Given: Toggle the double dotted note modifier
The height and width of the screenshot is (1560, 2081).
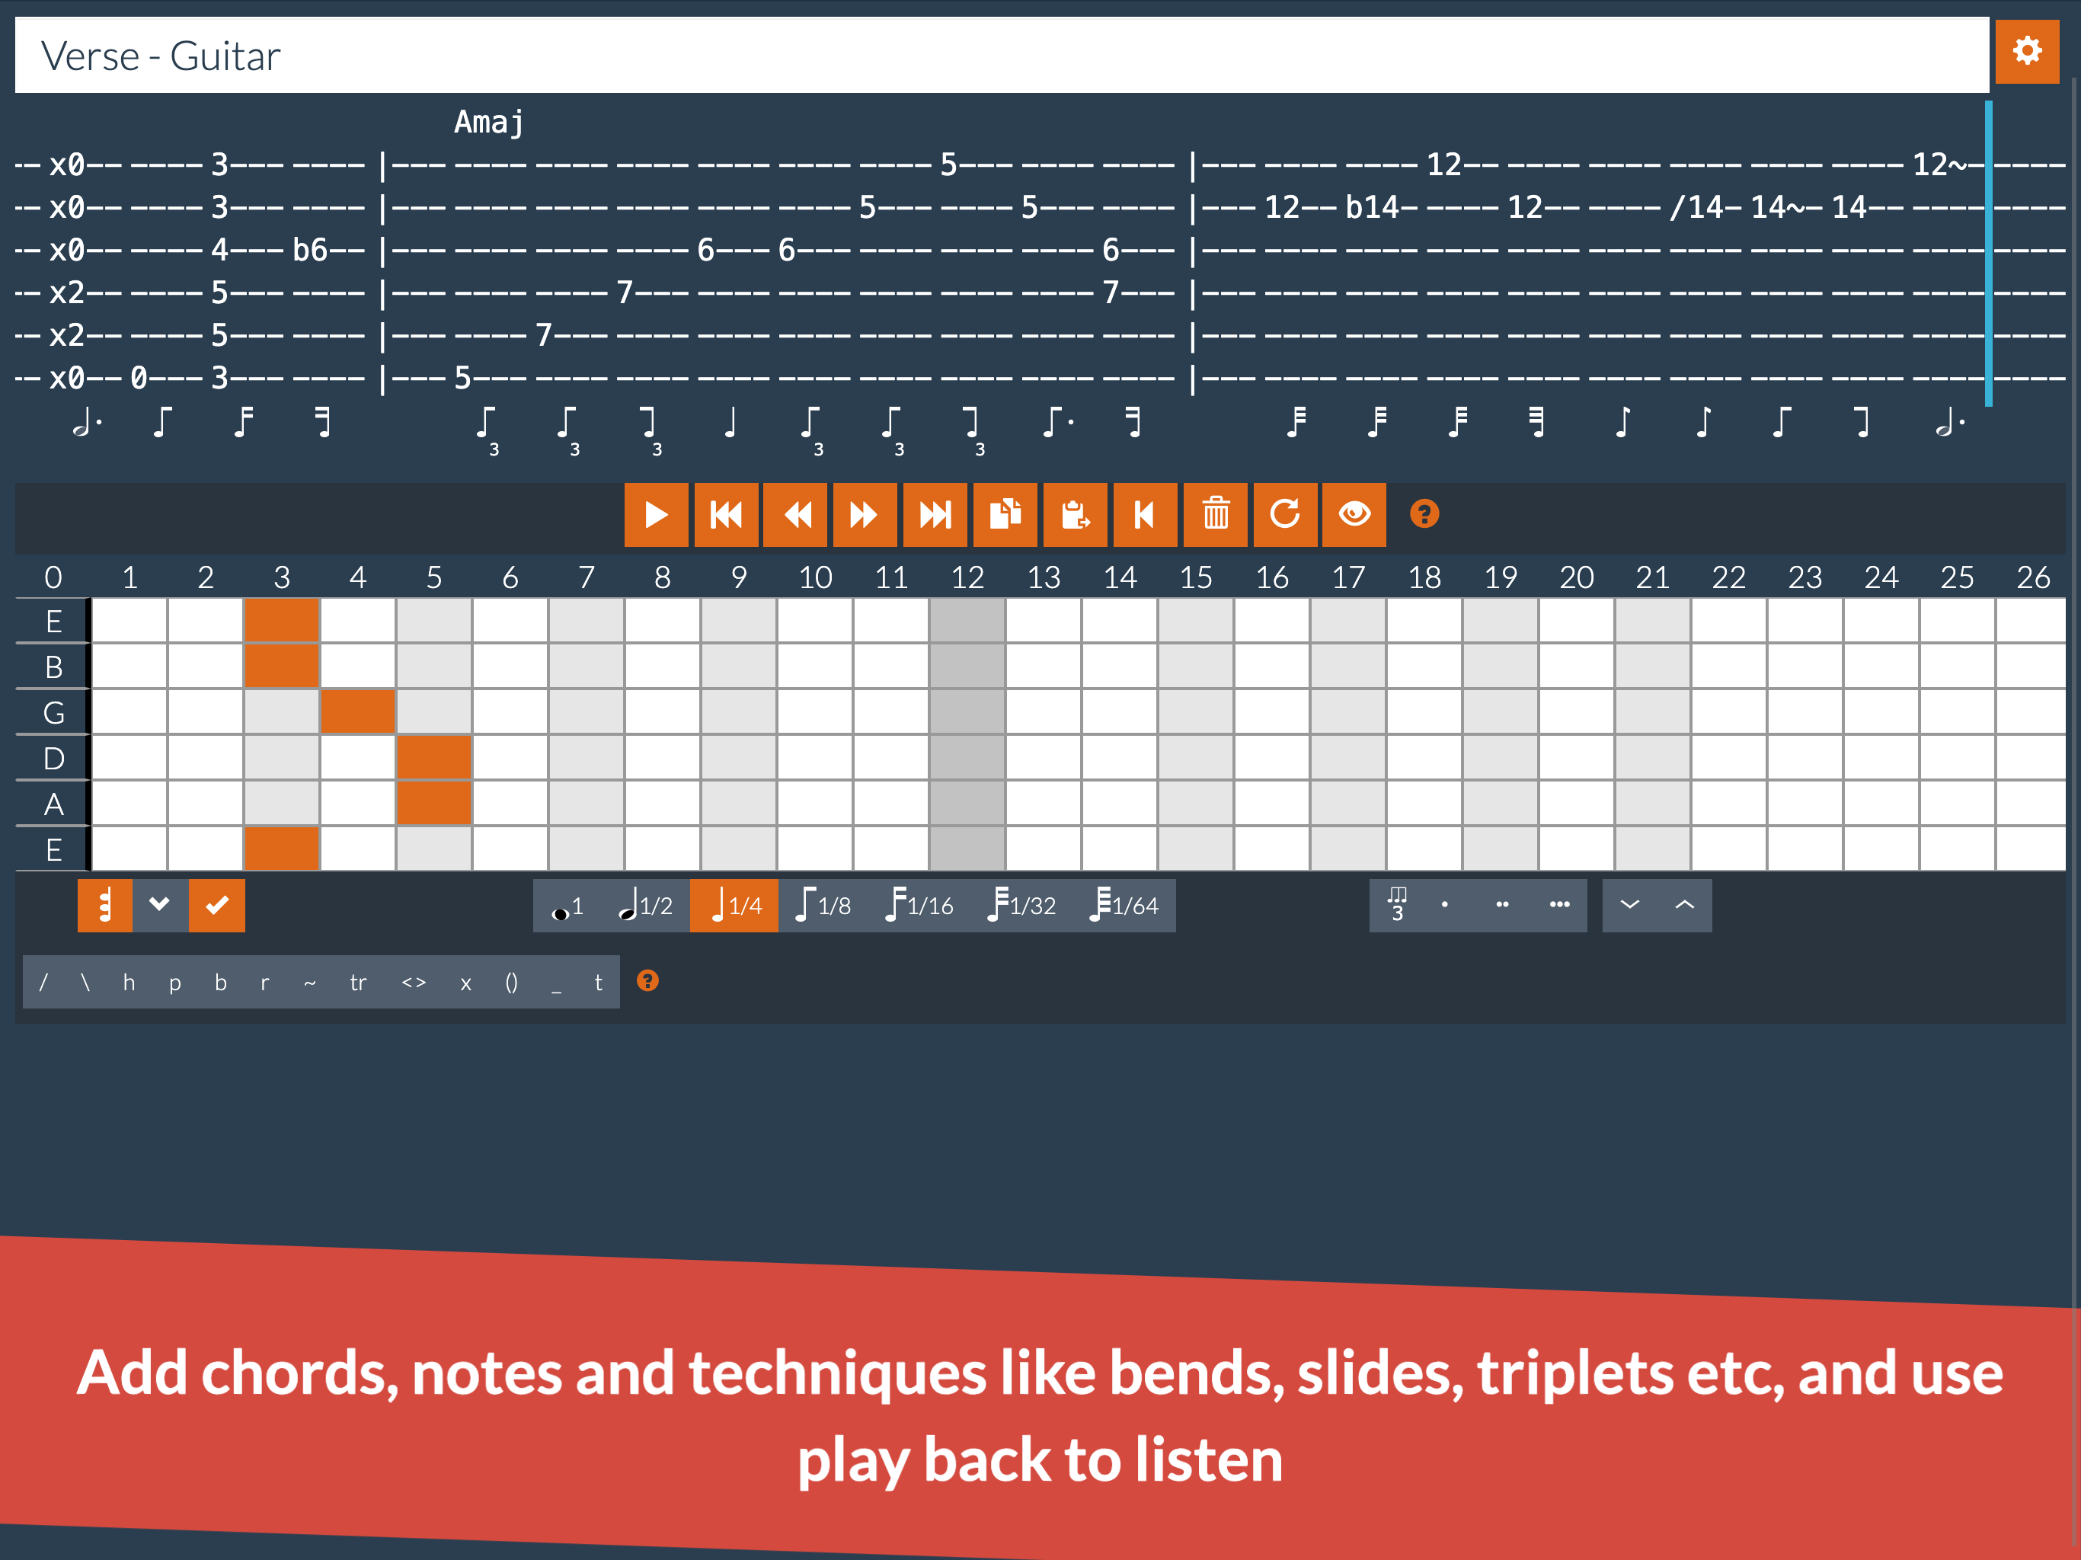Looking at the screenshot, I should point(1502,905).
